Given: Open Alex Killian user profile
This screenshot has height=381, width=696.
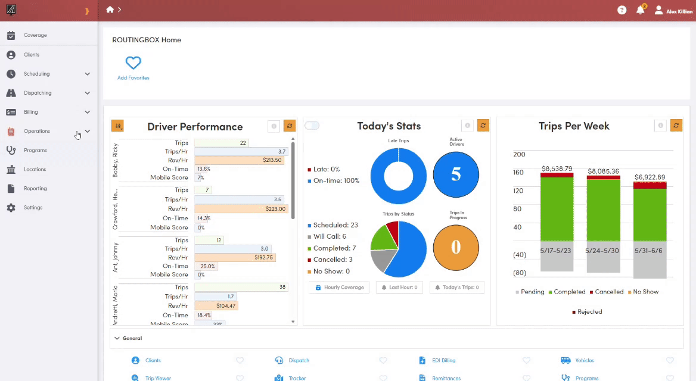Looking at the screenshot, I should click(673, 10).
